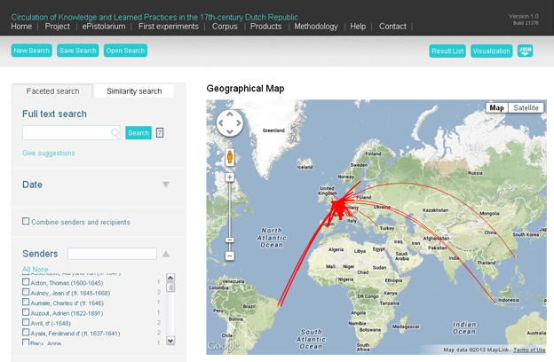Check Ayala, Ferdinand d' sender

point(26,333)
